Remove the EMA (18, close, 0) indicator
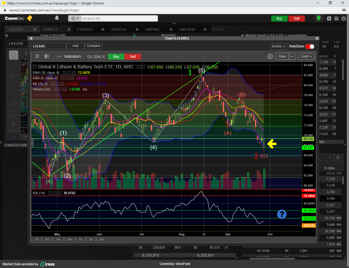Screen dimensions: 349x268 (74, 73)
